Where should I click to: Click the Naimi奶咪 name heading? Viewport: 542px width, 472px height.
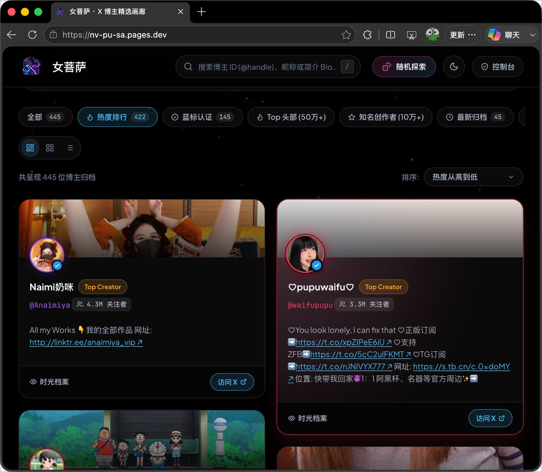click(51, 287)
